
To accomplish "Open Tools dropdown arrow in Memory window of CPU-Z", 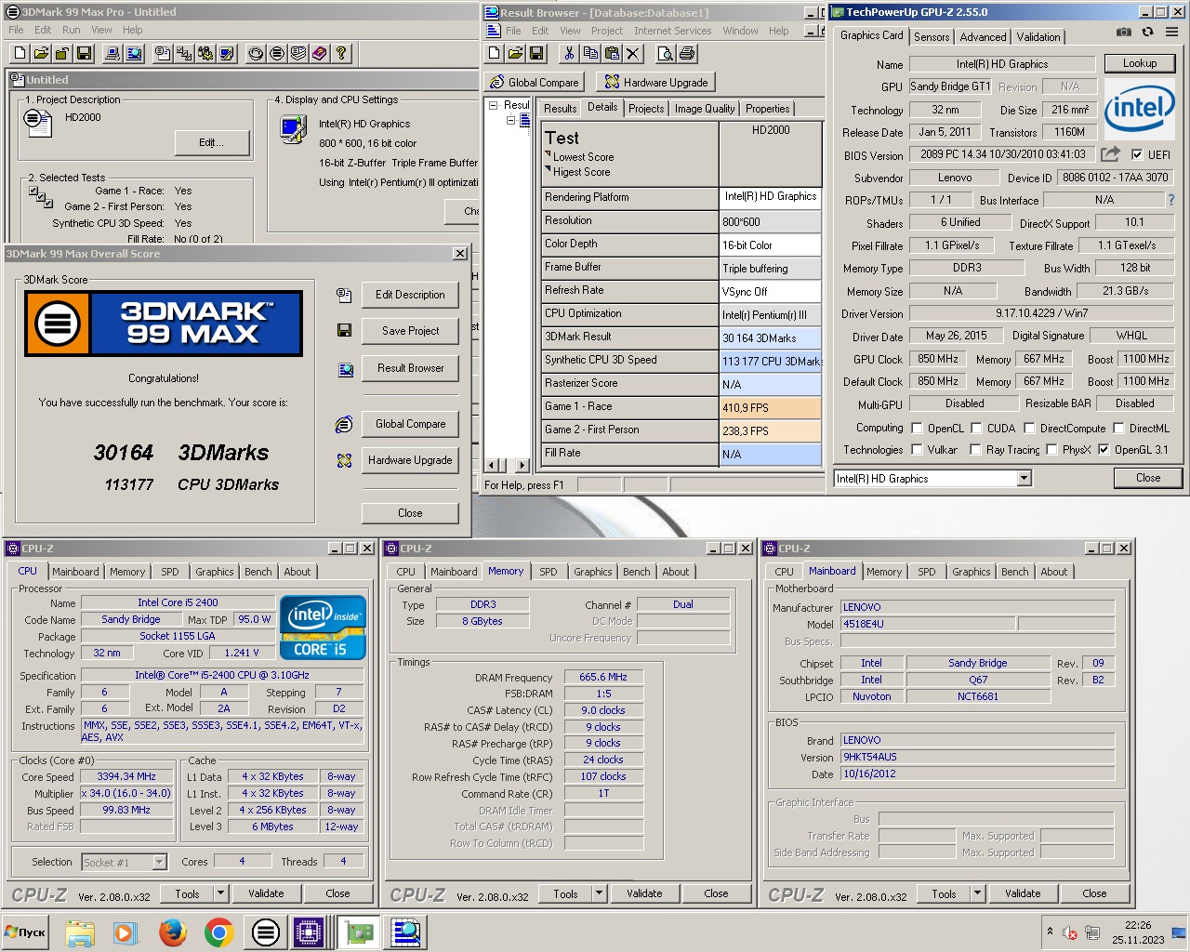I will click(x=600, y=893).
